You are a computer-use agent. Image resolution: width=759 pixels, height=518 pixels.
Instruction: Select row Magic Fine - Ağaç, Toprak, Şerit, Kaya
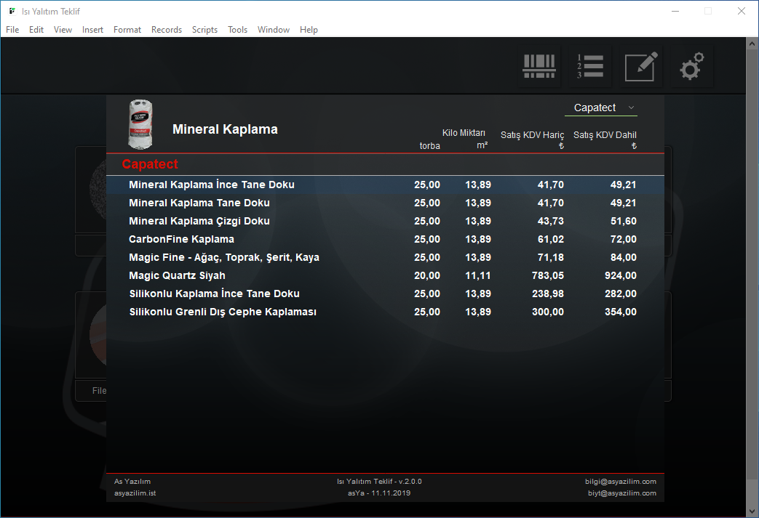point(385,258)
